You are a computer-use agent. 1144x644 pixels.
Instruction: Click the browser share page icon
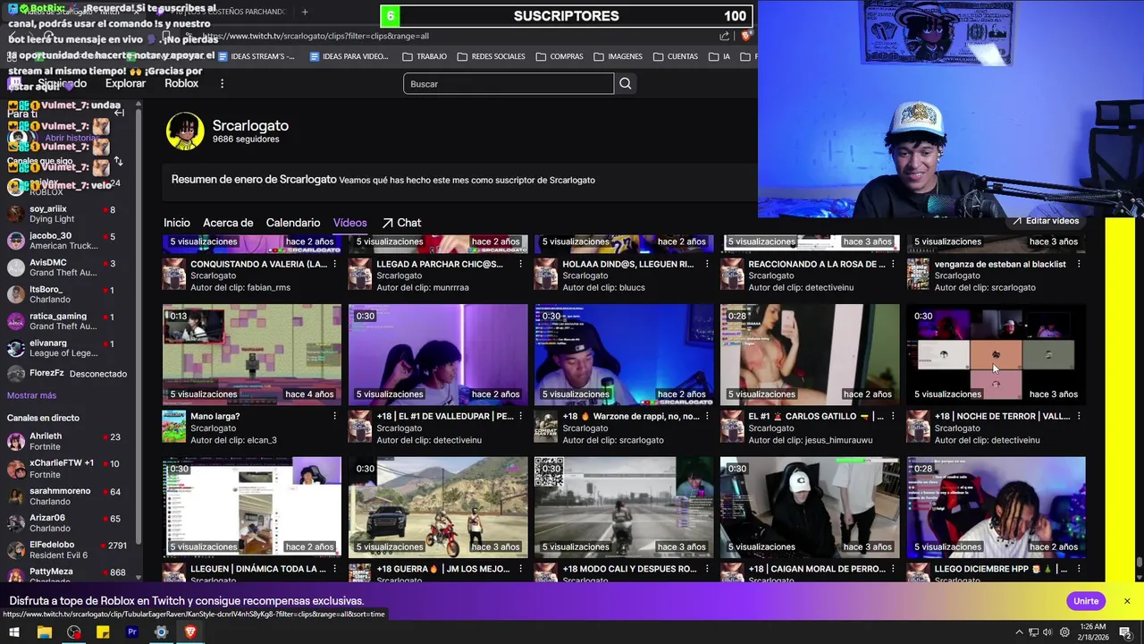coord(724,37)
